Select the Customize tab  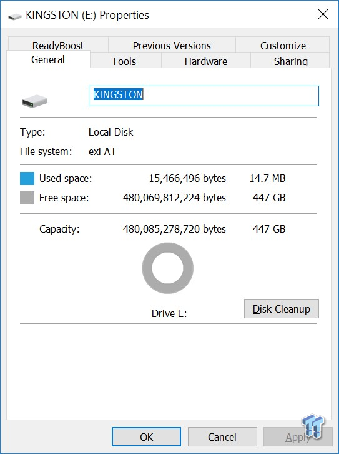pyautogui.click(x=283, y=45)
